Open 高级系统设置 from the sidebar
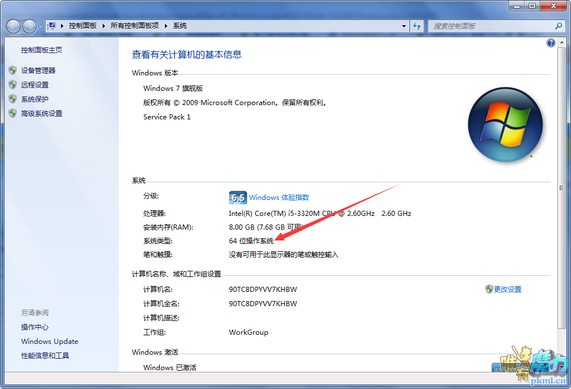The height and width of the screenshot is (389, 571). [42, 114]
